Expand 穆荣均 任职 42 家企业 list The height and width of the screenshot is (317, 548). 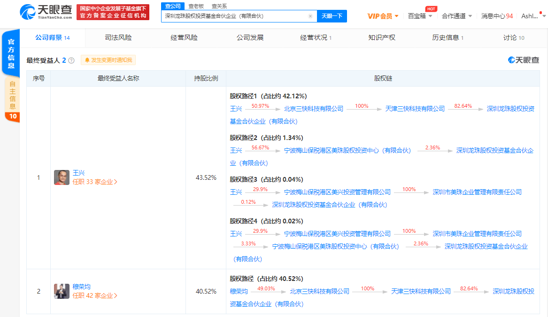(95, 296)
